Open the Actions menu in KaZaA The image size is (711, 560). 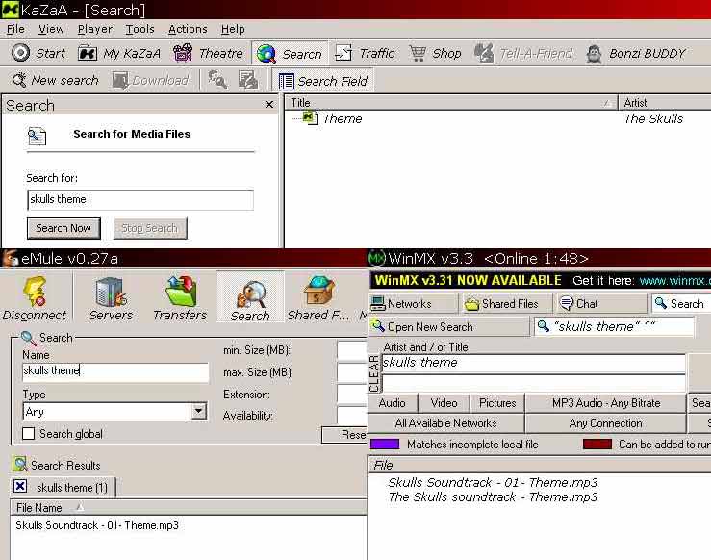tap(188, 29)
